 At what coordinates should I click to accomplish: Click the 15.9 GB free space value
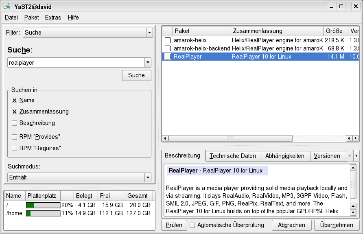(112, 205)
